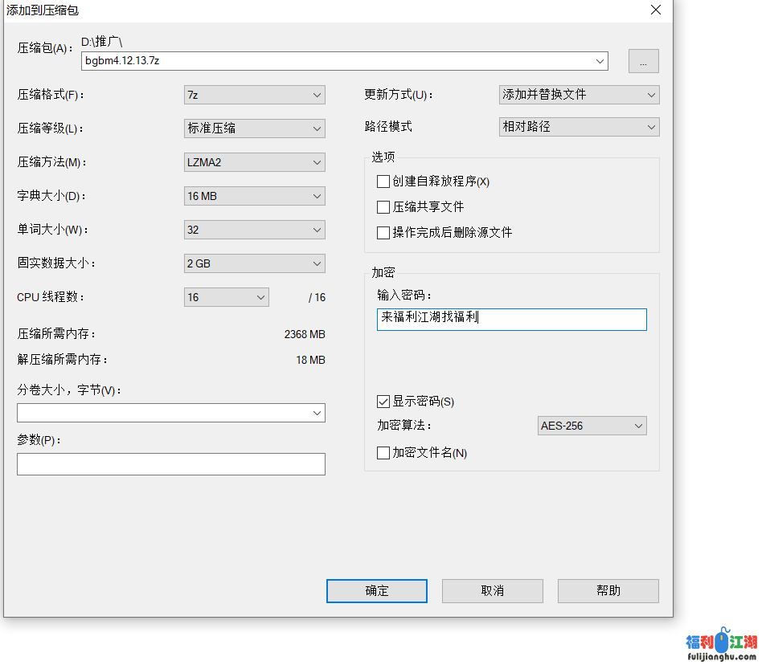Screen dimensions: 766x669
Task: Click the browse (...) button for archive path
Action: tap(643, 61)
